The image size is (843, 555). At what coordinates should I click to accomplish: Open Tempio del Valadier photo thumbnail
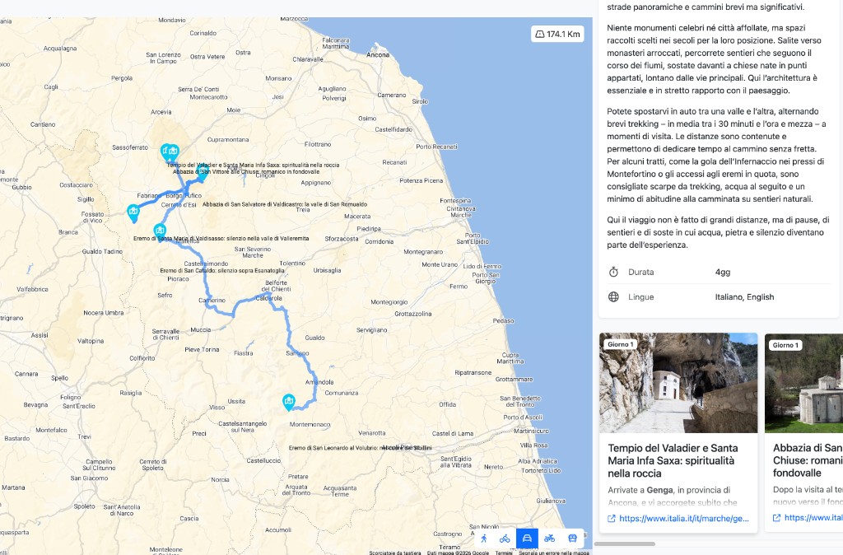(x=678, y=383)
